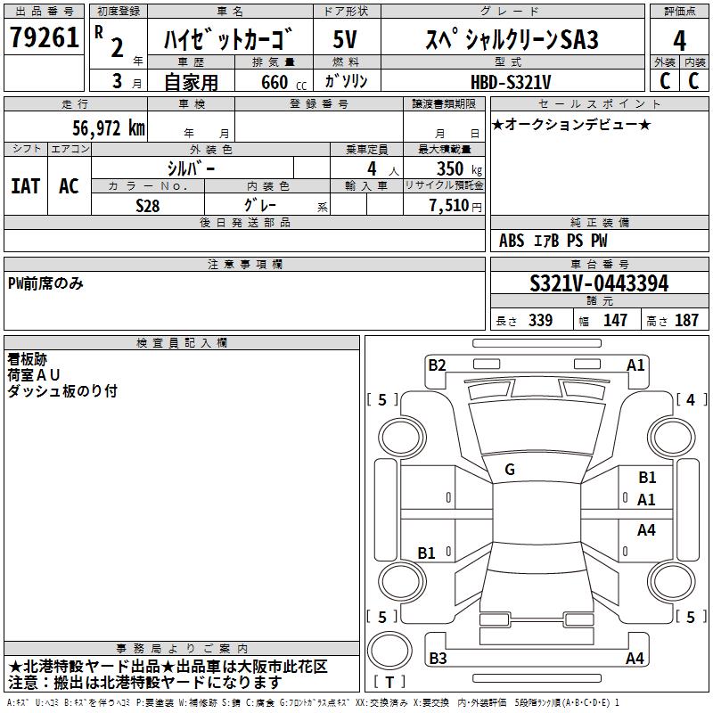713x713 pixels.
Task: Select chassis number S321V-0443394
Action: pos(599,283)
